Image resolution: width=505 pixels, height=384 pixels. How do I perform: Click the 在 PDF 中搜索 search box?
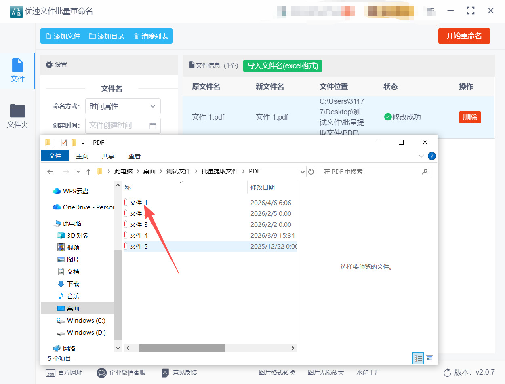point(376,171)
